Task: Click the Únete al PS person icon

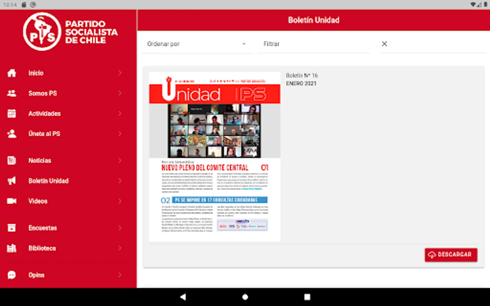Action: pyautogui.click(x=12, y=134)
